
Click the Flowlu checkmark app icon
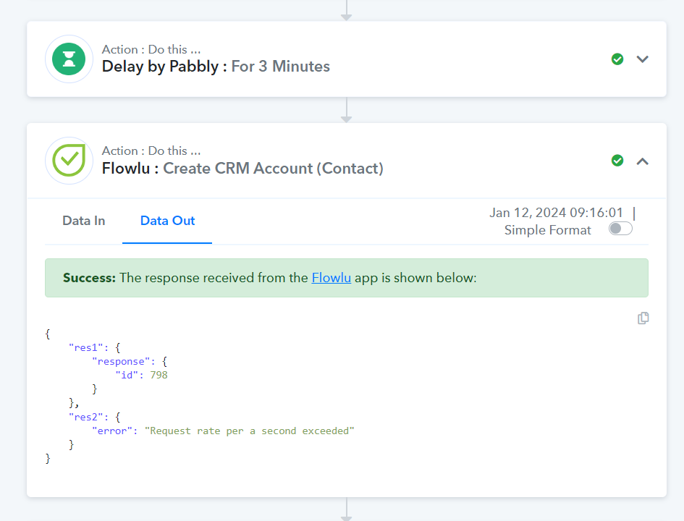(69, 160)
